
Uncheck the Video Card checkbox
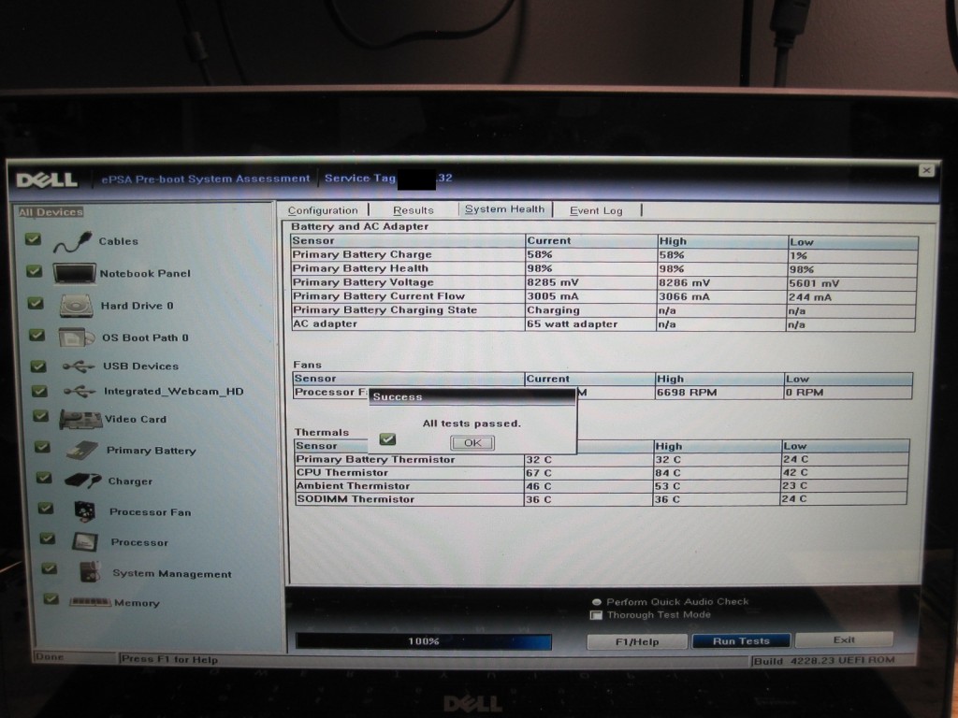coord(41,416)
